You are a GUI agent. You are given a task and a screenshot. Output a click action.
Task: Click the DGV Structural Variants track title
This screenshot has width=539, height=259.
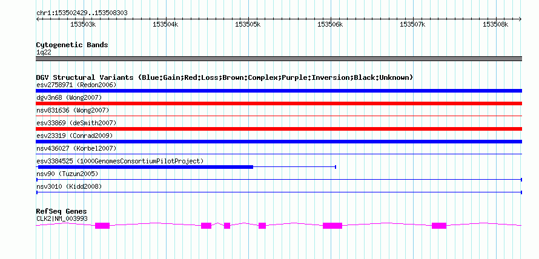(x=224, y=77)
